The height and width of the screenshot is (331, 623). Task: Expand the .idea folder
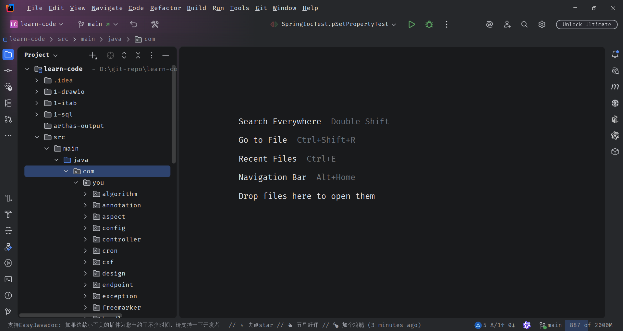point(37,80)
